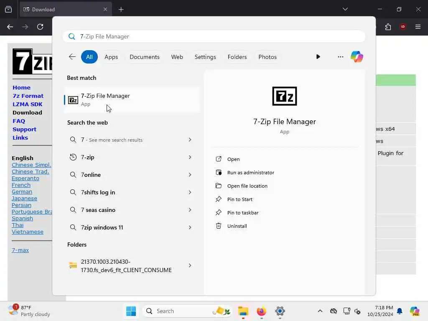Select the Apps filter tab
Image resolution: width=428 pixels, height=321 pixels.
point(111,57)
